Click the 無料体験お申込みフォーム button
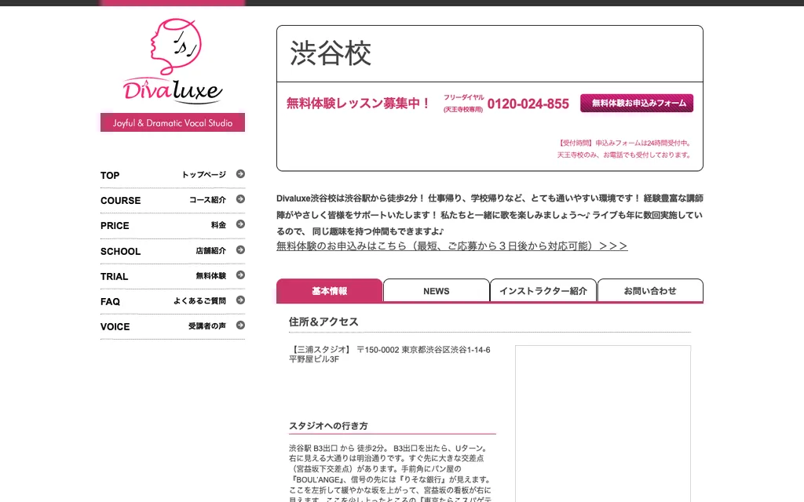804x502 pixels. click(x=637, y=103)
